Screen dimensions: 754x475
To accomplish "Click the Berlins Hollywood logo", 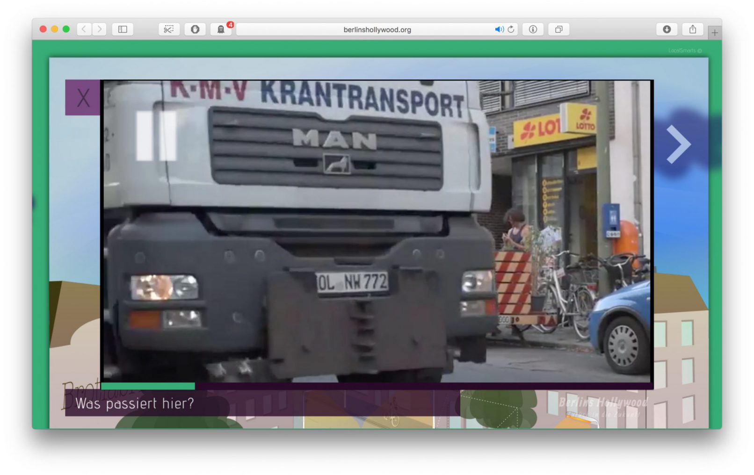I will click(x=603, y=403).
